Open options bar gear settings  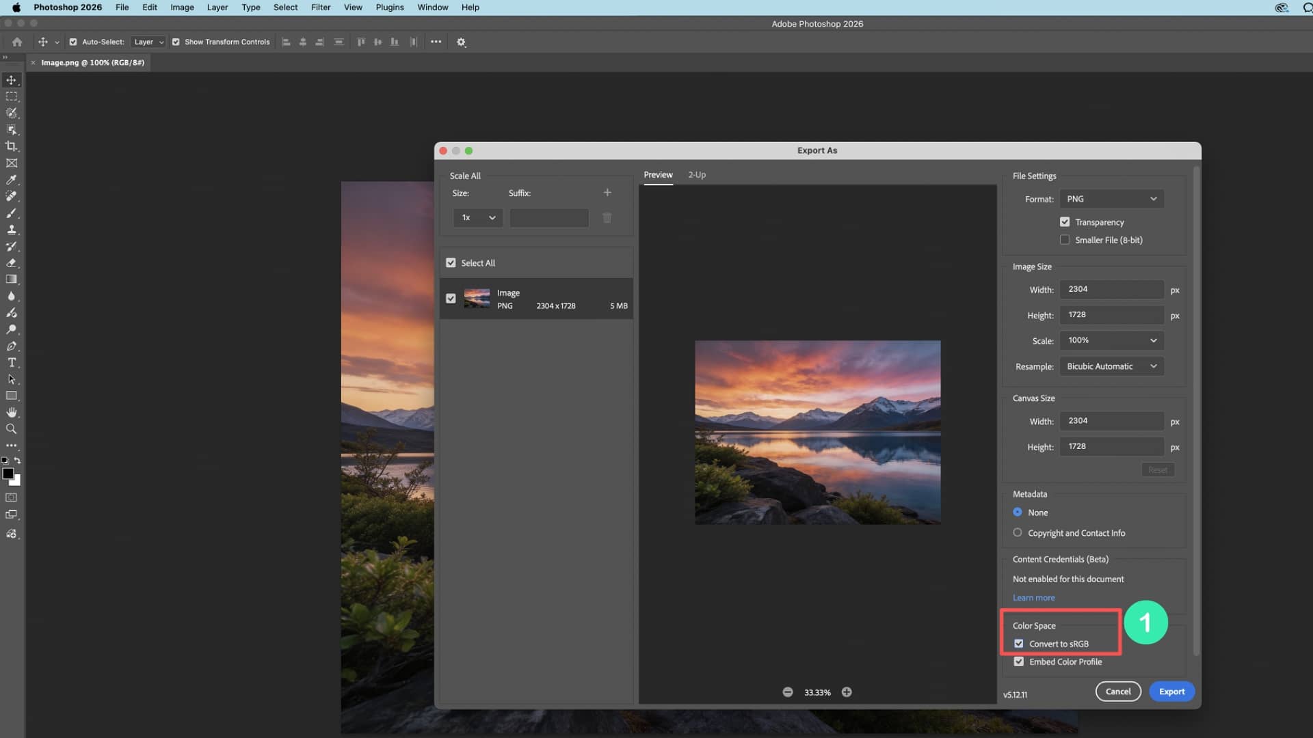point(461,42)
